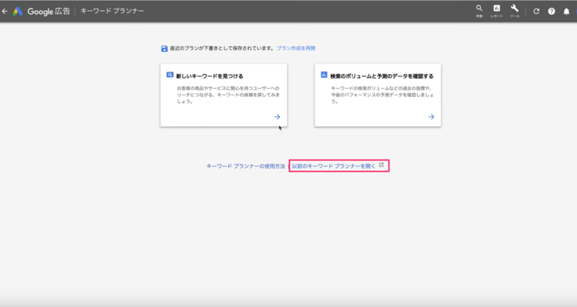577x307 pixels.
Task: Click キーワード プランナー page title
Action: tap(112, 11)
